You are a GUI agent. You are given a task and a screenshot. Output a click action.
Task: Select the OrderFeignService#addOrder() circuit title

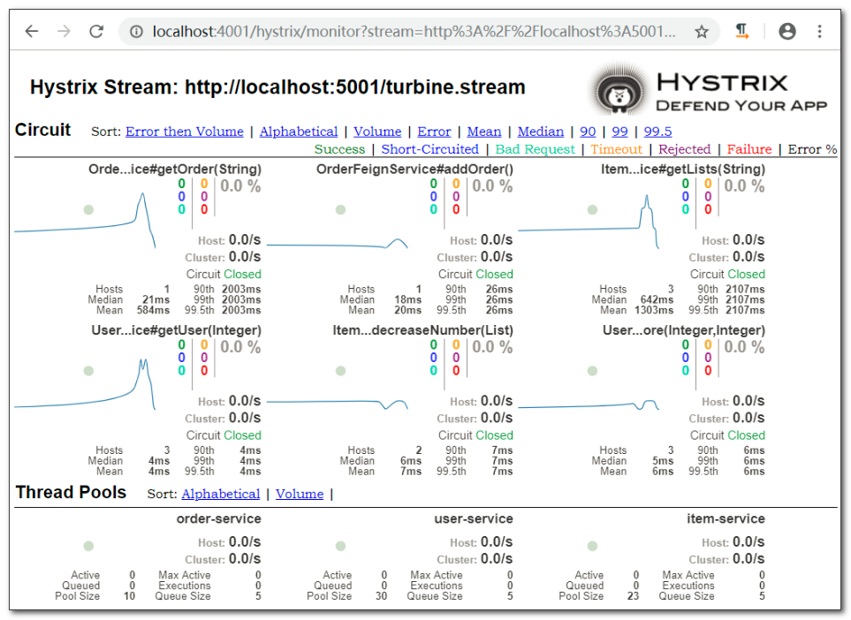pyautogui.click(x=414, y=170)
